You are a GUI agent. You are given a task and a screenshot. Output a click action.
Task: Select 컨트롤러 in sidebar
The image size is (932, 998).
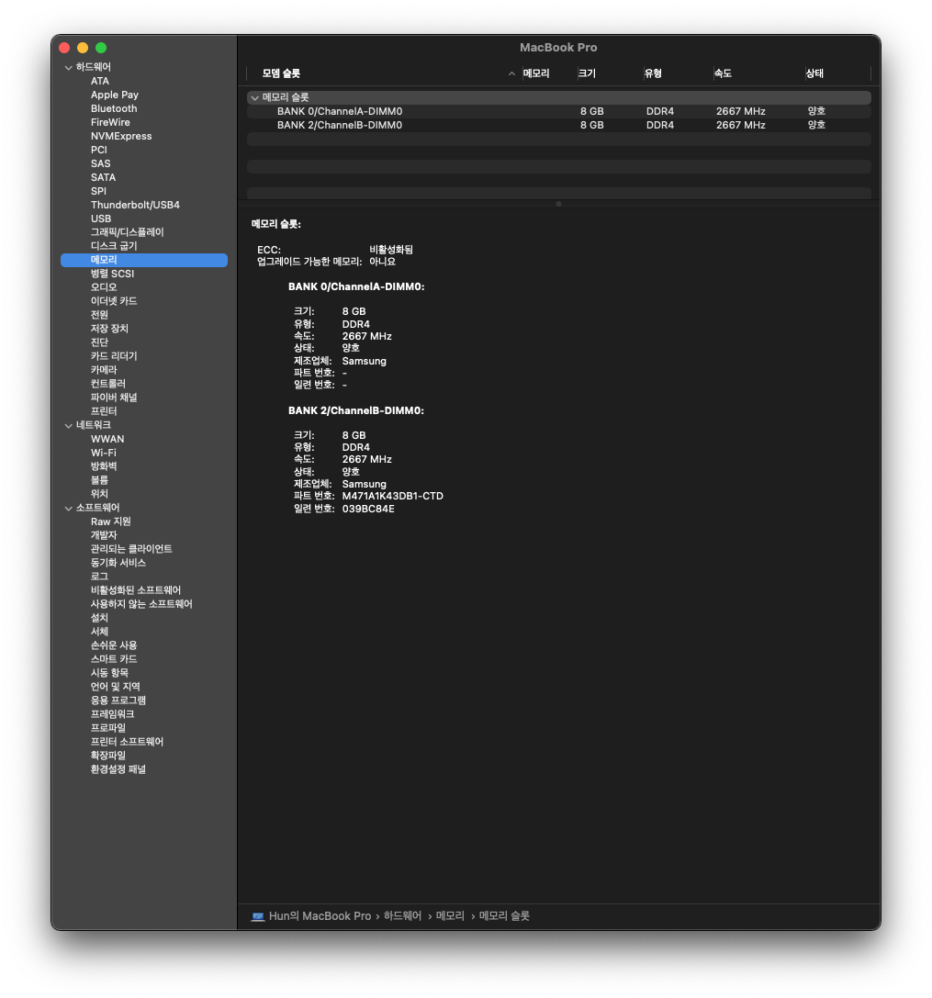[x=108, y=384]
